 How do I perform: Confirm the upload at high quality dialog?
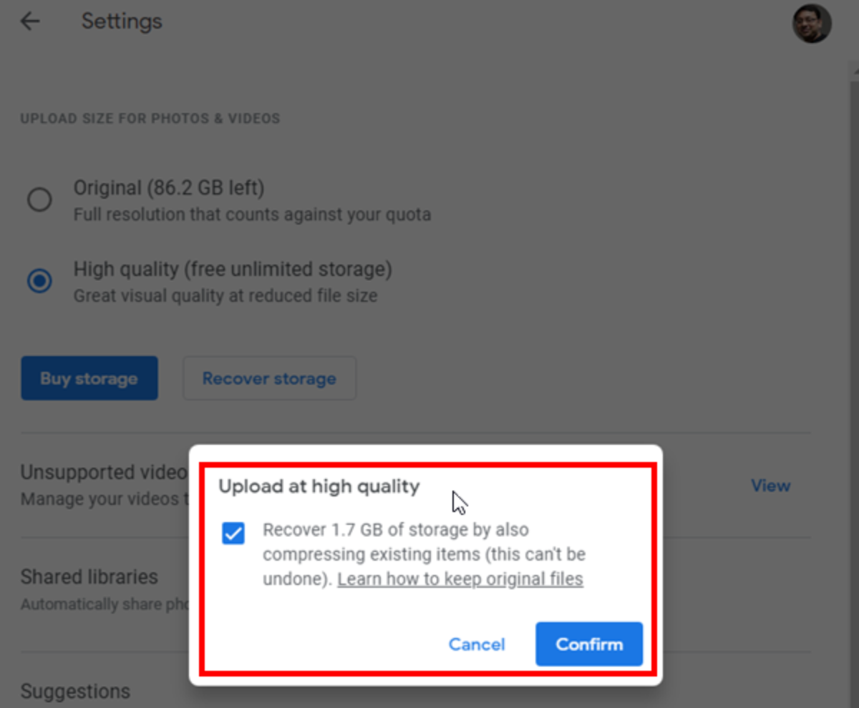pos(588,644)
